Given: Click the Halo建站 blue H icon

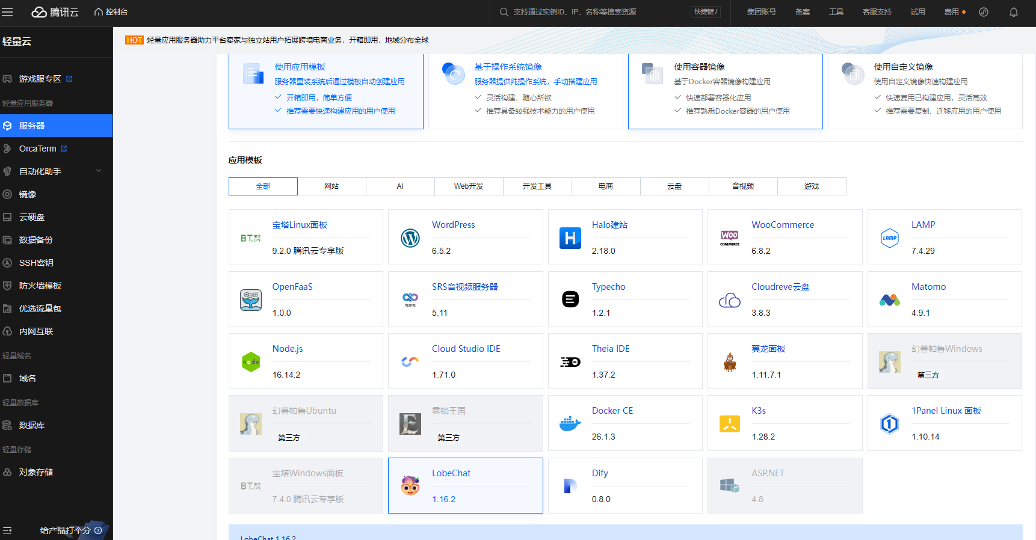Looking at the screenshot, I should (570, 238).
